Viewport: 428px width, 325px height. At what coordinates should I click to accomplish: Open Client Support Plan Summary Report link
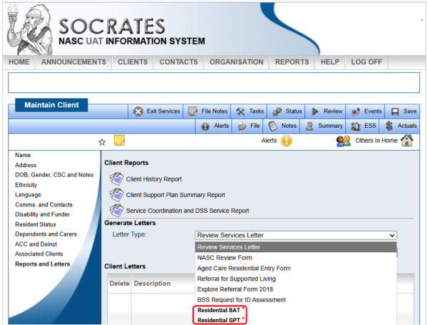[x=175, y=195]
